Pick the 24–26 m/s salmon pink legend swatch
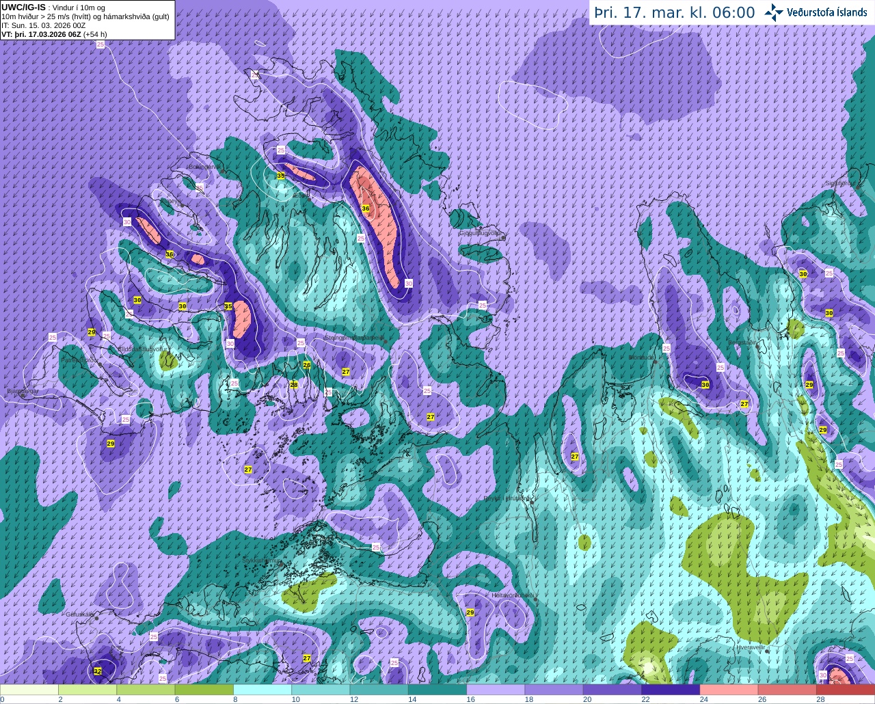 (x=729, y=690)
